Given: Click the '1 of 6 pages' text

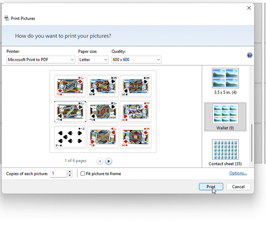Looking at the screenshot, I should (x=75, y=161).
